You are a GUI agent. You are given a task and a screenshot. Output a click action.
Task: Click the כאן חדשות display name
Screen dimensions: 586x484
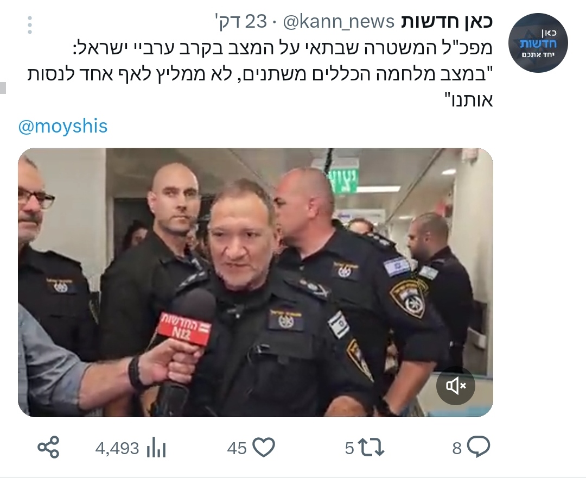pyautogui.click(x=447, y=22)
